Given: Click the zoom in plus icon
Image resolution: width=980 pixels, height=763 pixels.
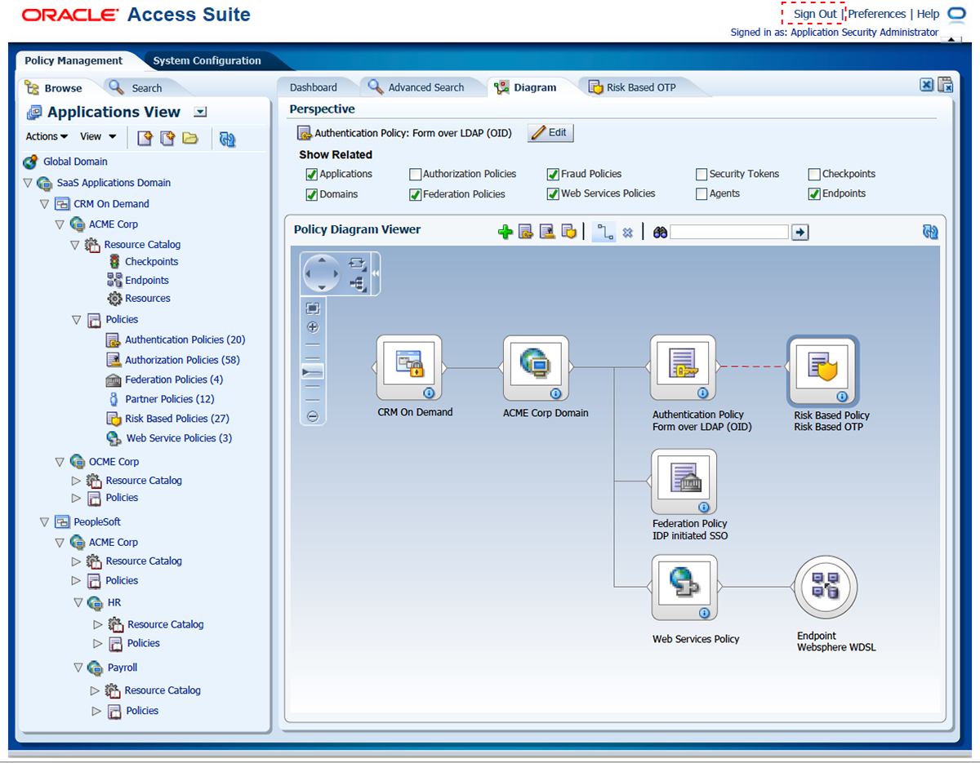Looking at the screenshot, I should point(313,327).
